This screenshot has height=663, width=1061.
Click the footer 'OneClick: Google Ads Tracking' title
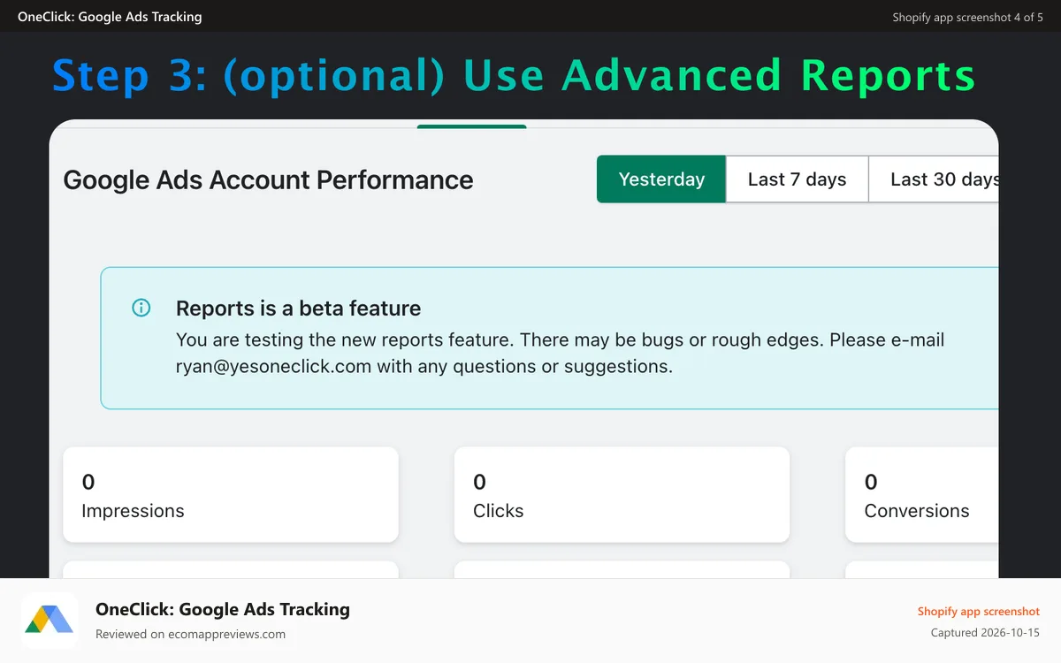point(223,609)
